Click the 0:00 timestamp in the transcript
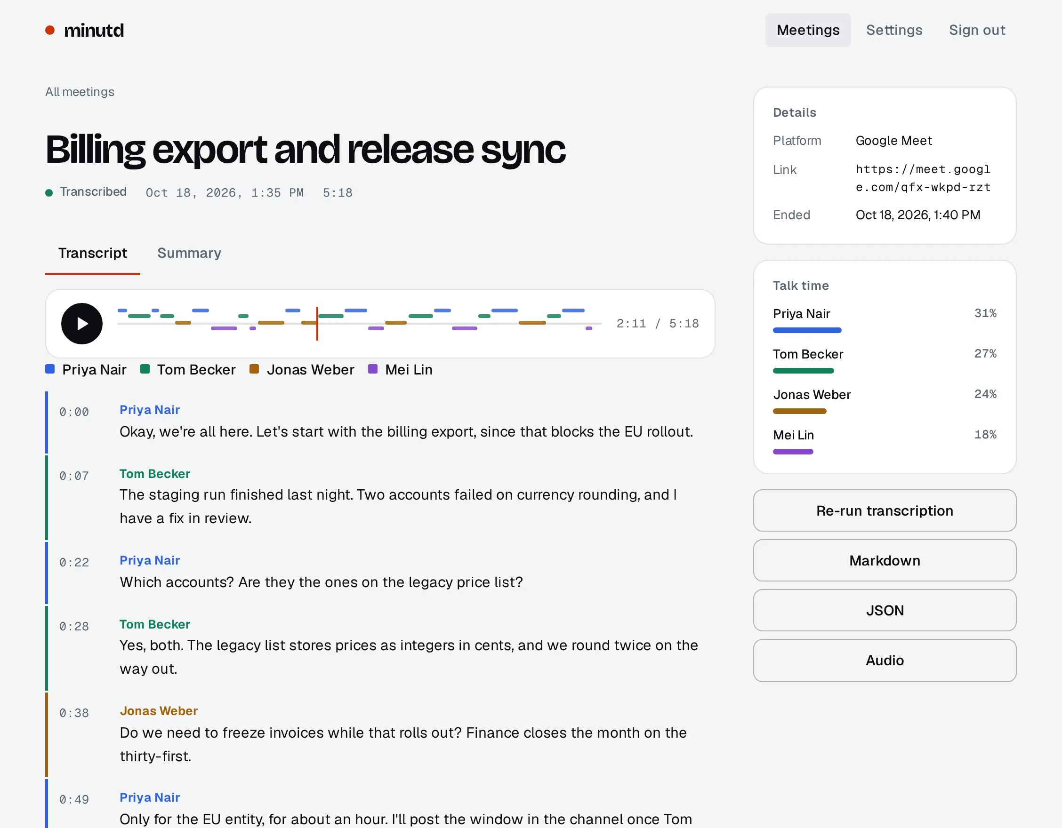 pyautogui.click(x=74, y=412)
